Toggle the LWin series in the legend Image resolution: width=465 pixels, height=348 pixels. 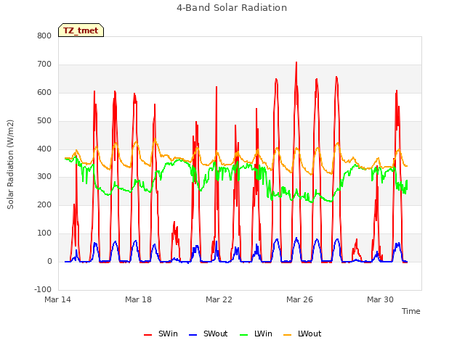point(256,333)
